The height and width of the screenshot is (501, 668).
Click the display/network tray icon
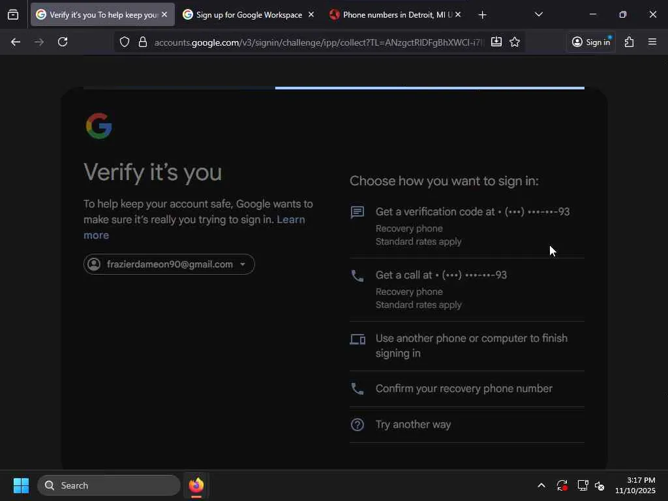(583, 485)
